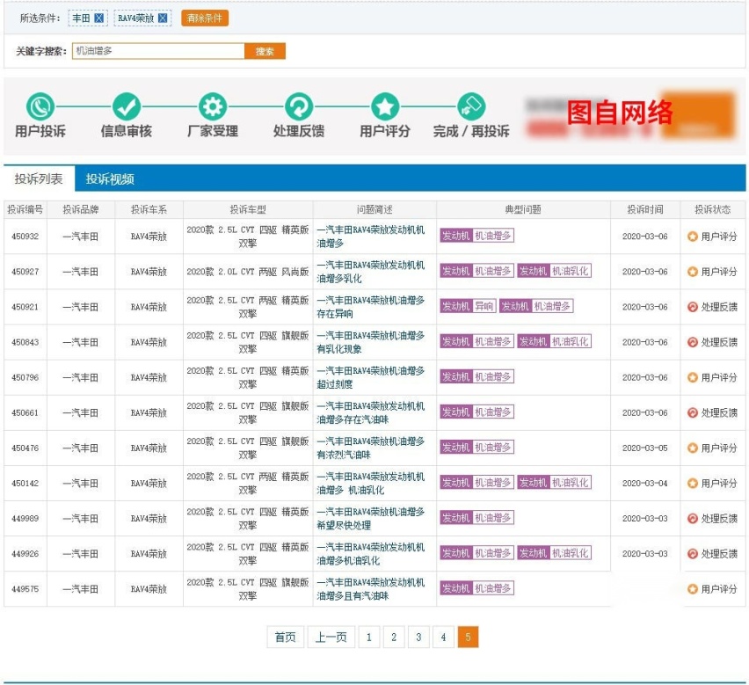The width and height of the screenshot is (749, 685).
Task: Click the 用户投诉 phone step icon
Action: click(x=40, y=106)
